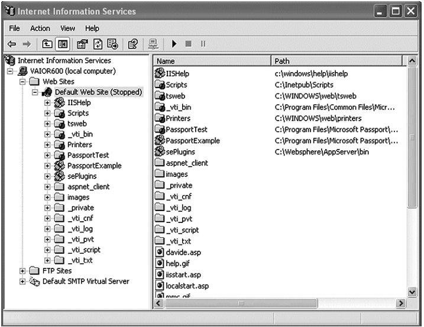Click the Printers folder icon in tree
Viewport: 424px width, 327px height.
coord(60,145)
